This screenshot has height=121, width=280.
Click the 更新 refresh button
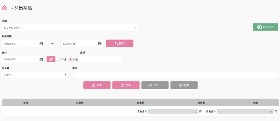tap(126, 85)
